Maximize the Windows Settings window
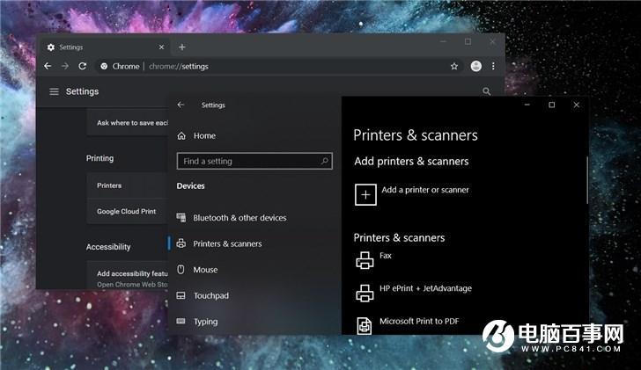Viewport: 641px width, 370px height. pyautogui.click(x=552, y=105)
